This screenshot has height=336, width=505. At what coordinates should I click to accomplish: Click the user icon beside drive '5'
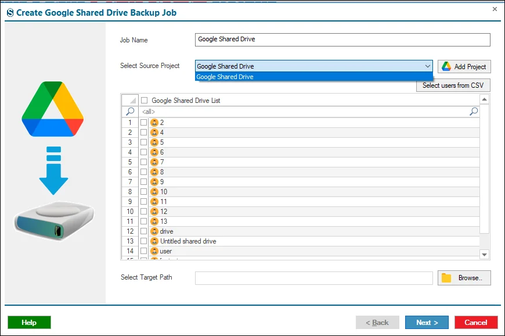click(154, 142)
